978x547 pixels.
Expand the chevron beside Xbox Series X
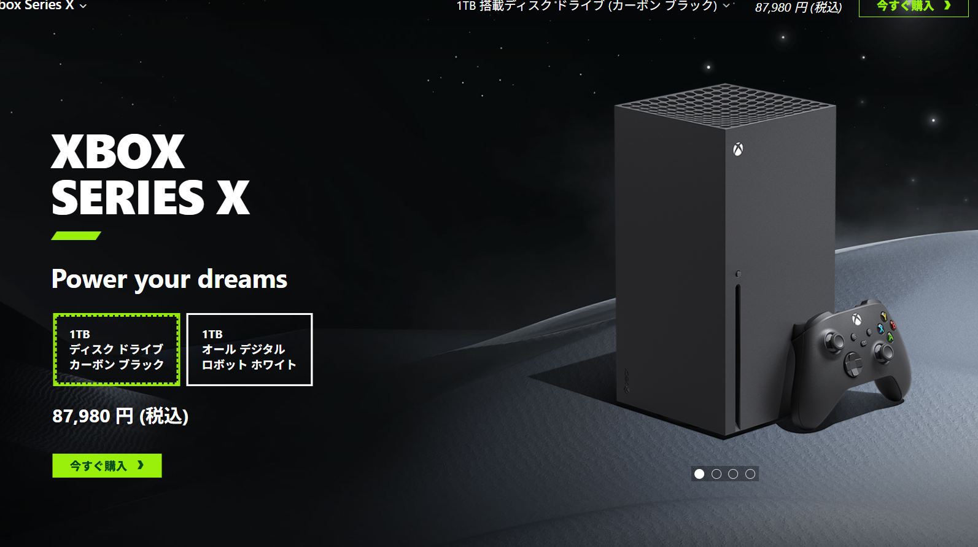tap(83, 6)
